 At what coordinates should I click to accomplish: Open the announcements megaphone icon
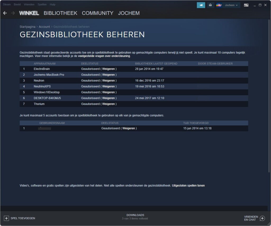click(x=201, y=5)
